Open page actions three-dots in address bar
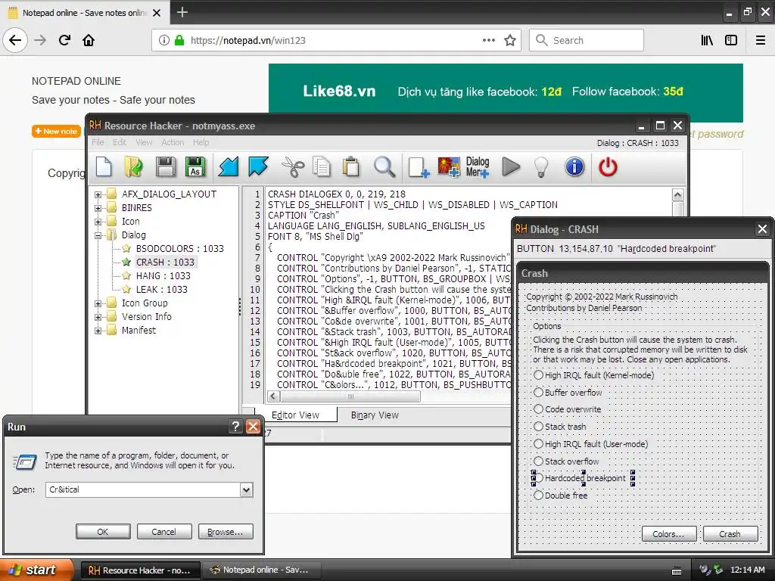 point(489,40)
